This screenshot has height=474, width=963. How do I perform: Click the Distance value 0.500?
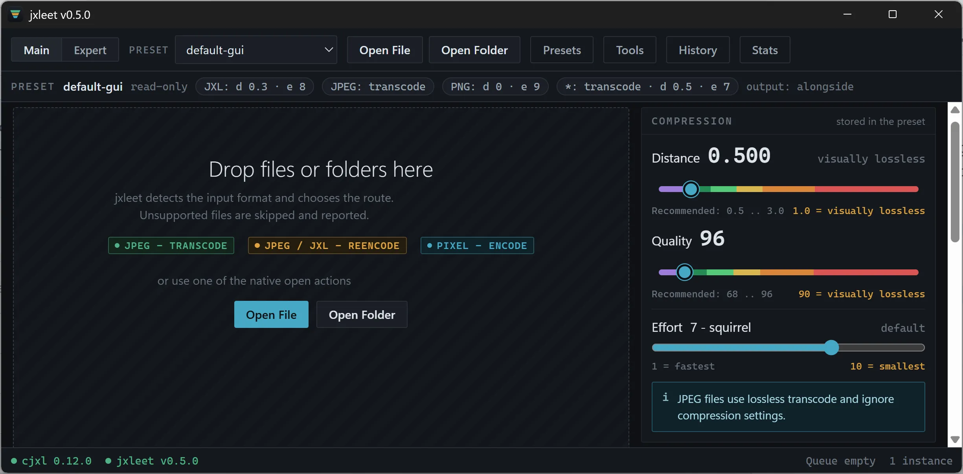(x=739, y=156)
